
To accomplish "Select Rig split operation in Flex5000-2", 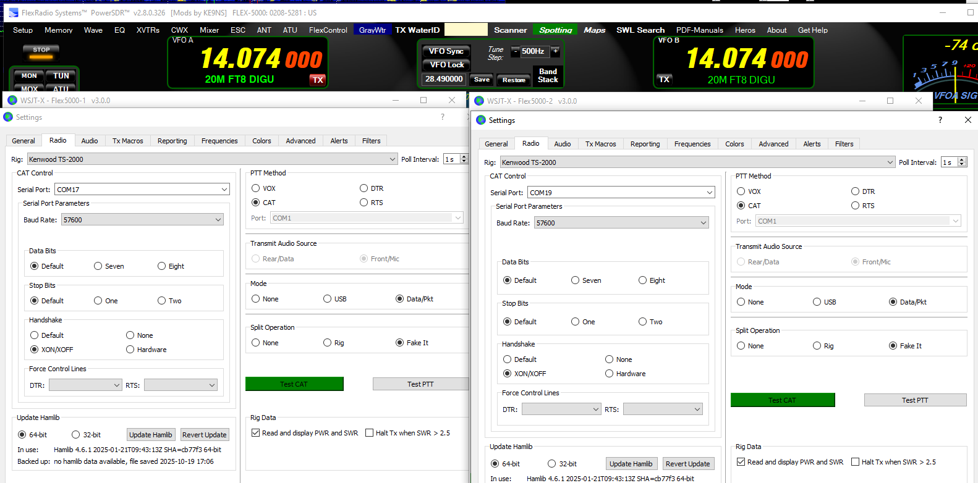I will [x=817, y=346].
